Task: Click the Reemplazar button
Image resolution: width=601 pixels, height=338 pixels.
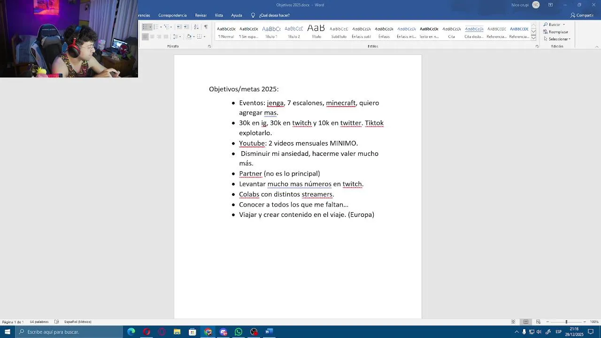Action: point(556,32)
